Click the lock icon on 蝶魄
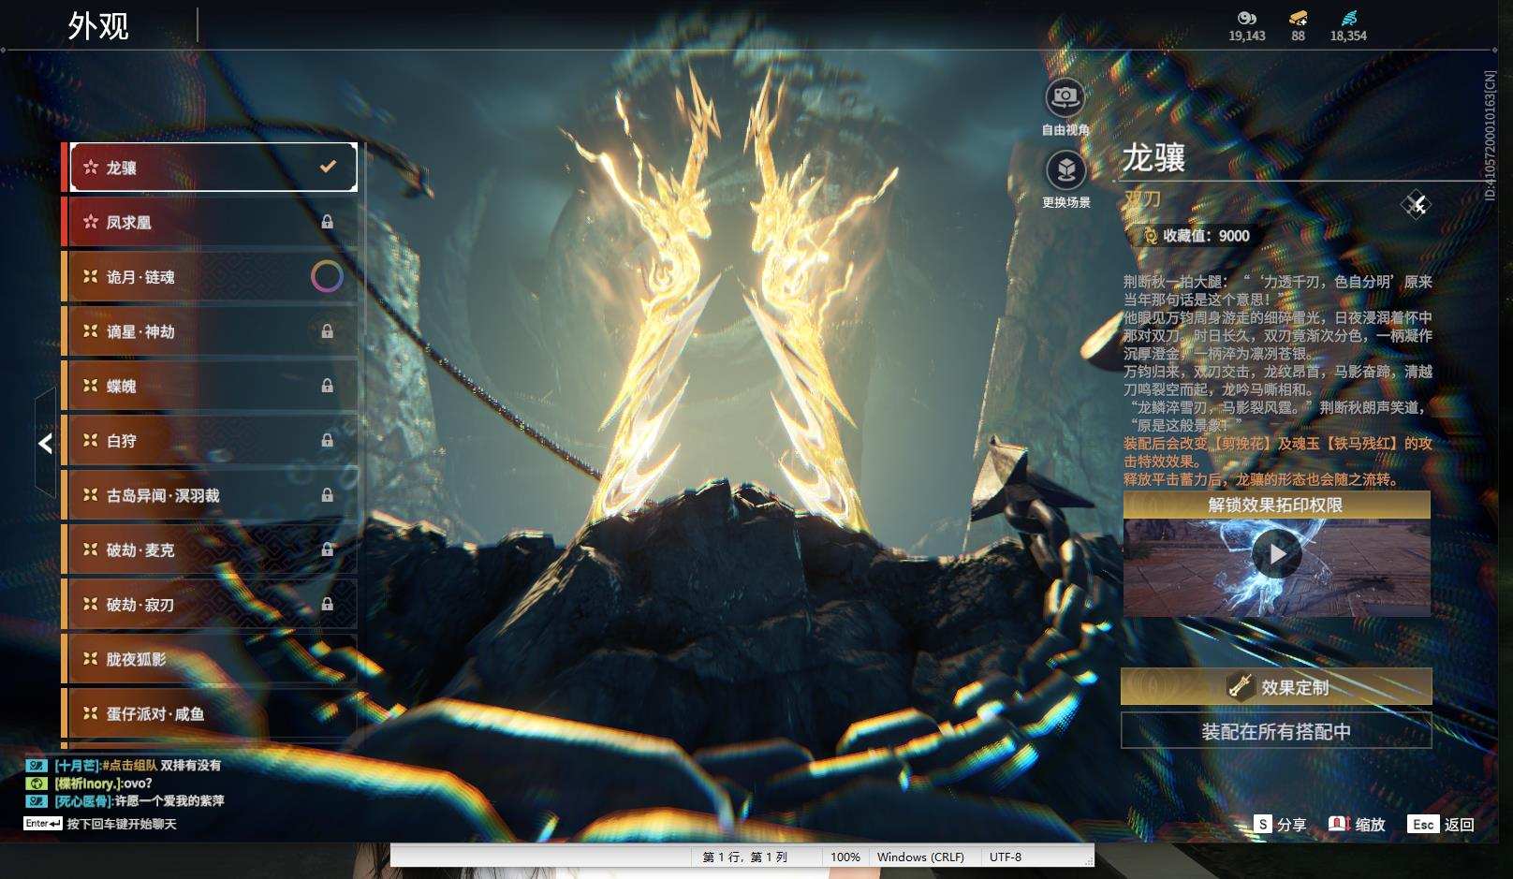 click(327, 386)
